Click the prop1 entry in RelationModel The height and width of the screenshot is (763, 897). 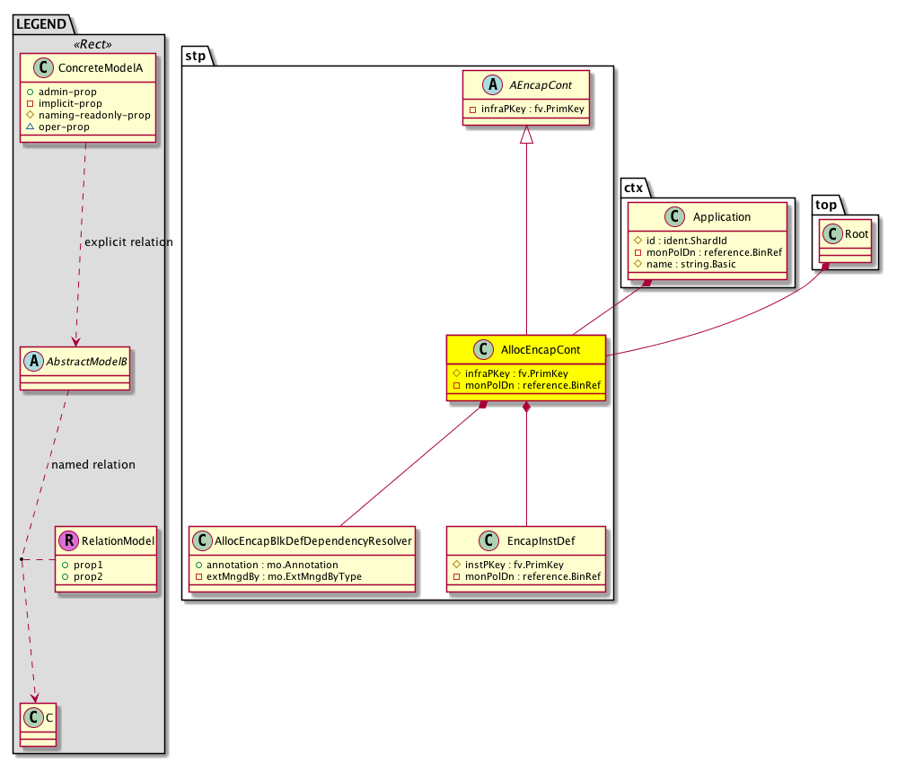88,565
